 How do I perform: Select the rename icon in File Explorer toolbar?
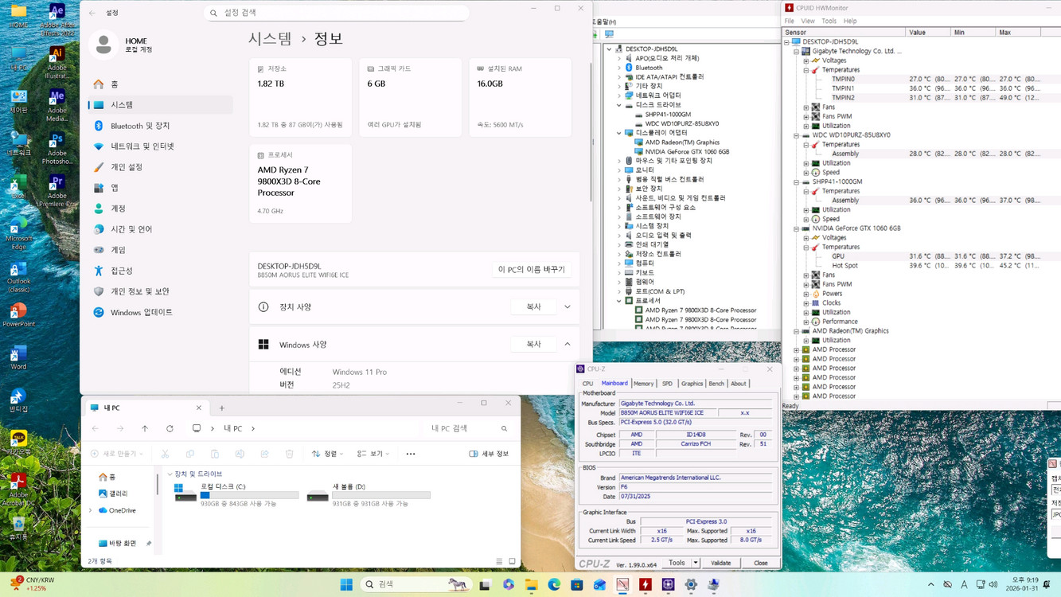(x=240, y=454)
